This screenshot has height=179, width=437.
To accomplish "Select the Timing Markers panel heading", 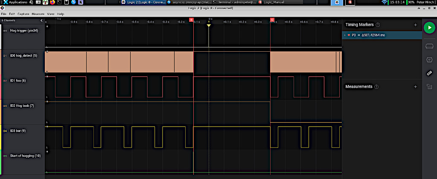I will [x=359, y=25].
